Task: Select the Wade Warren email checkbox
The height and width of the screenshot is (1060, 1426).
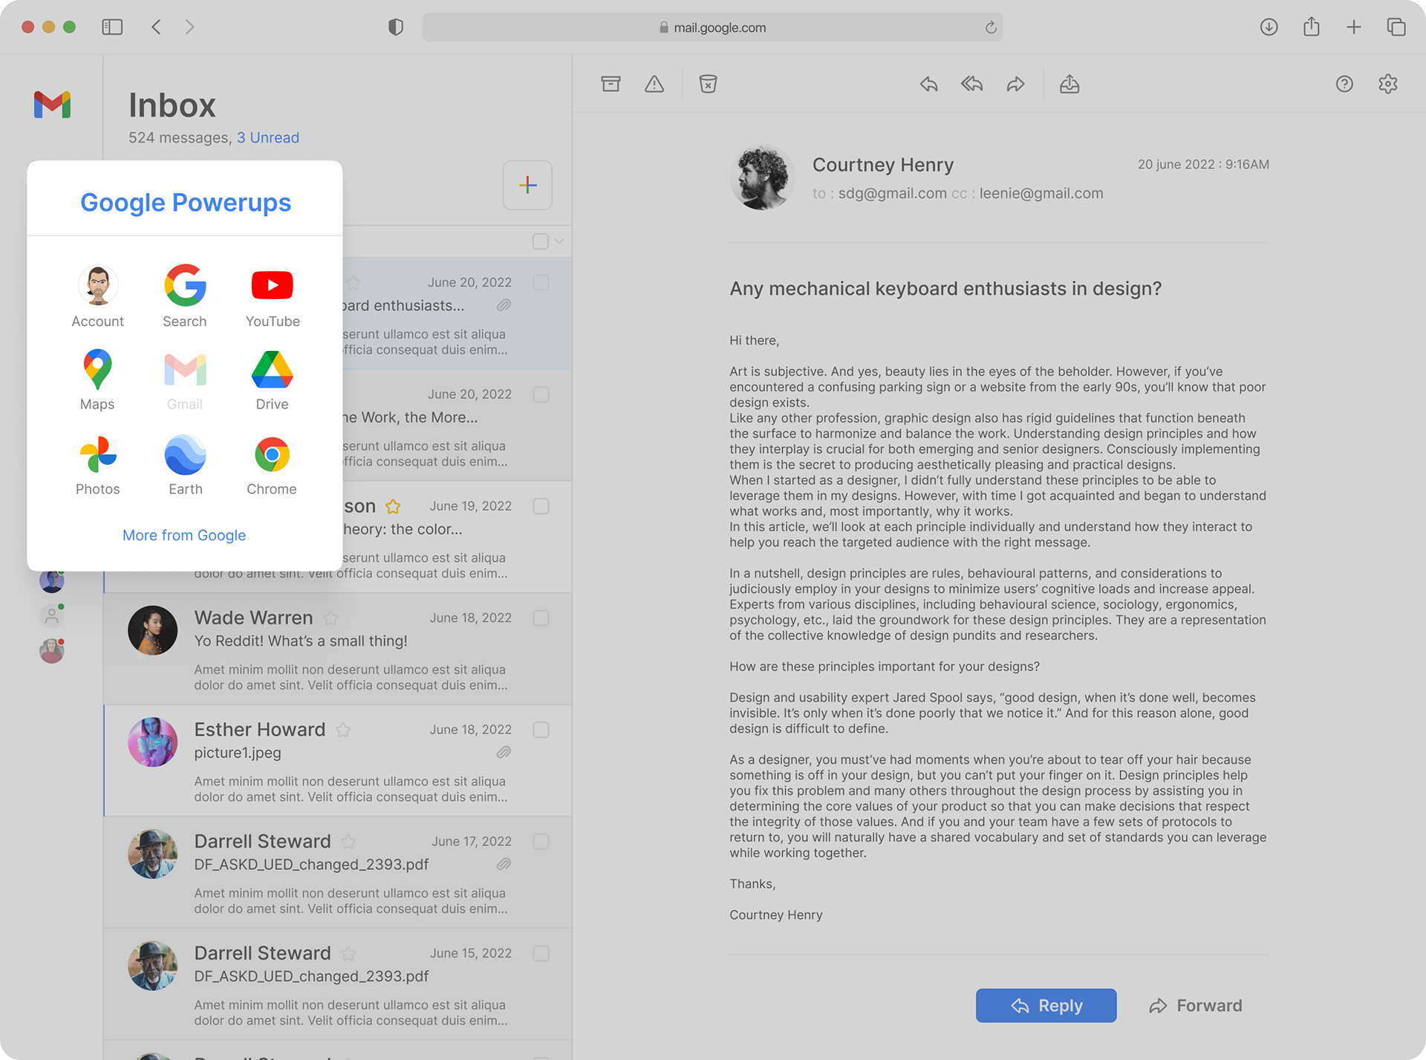Action: [x=541, y=618]
